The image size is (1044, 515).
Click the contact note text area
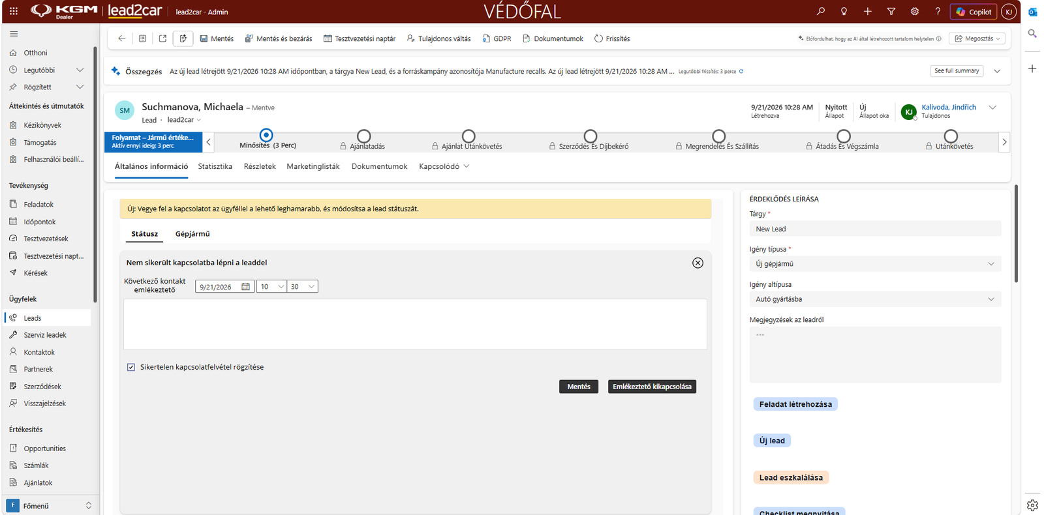415,324
